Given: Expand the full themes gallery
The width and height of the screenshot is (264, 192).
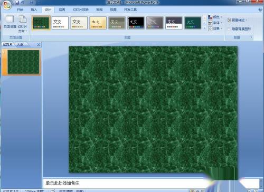Looking at the screenshot, I should [205, 28].
